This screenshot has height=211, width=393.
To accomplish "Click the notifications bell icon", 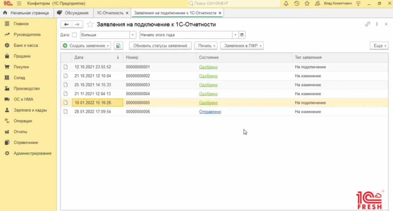I will [x=286, y=3].
